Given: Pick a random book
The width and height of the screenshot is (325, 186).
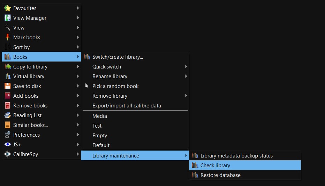Looking at the screenshot, I should click(115, 86).
